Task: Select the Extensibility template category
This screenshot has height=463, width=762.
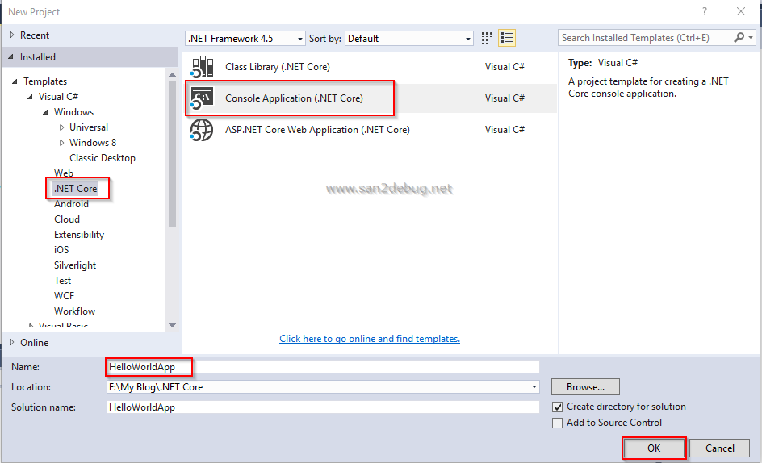Action: [79, 235]
